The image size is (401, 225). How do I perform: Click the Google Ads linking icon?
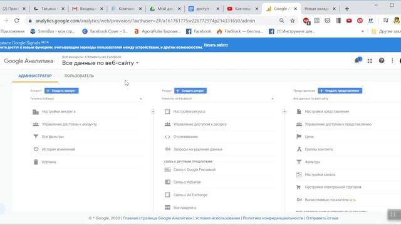pos(167,169)
